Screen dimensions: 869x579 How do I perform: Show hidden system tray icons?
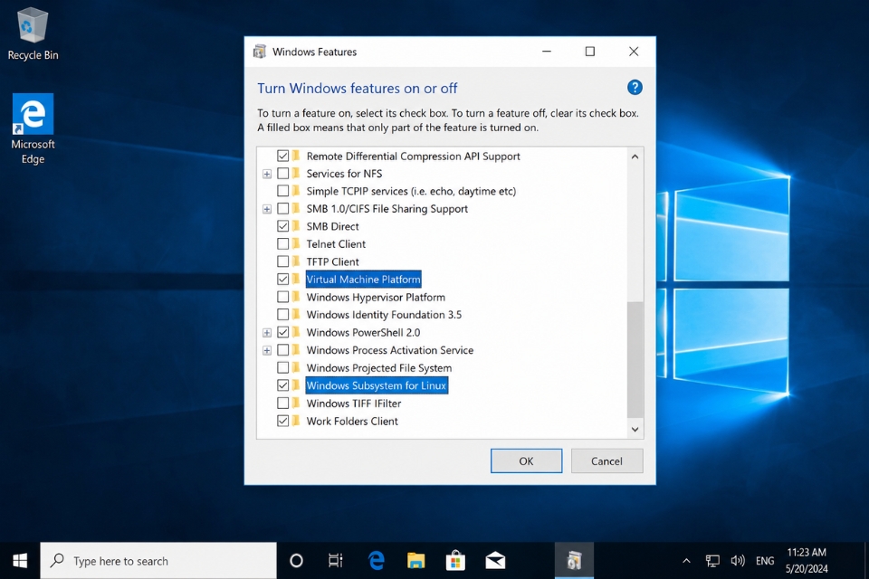(686, 561)
